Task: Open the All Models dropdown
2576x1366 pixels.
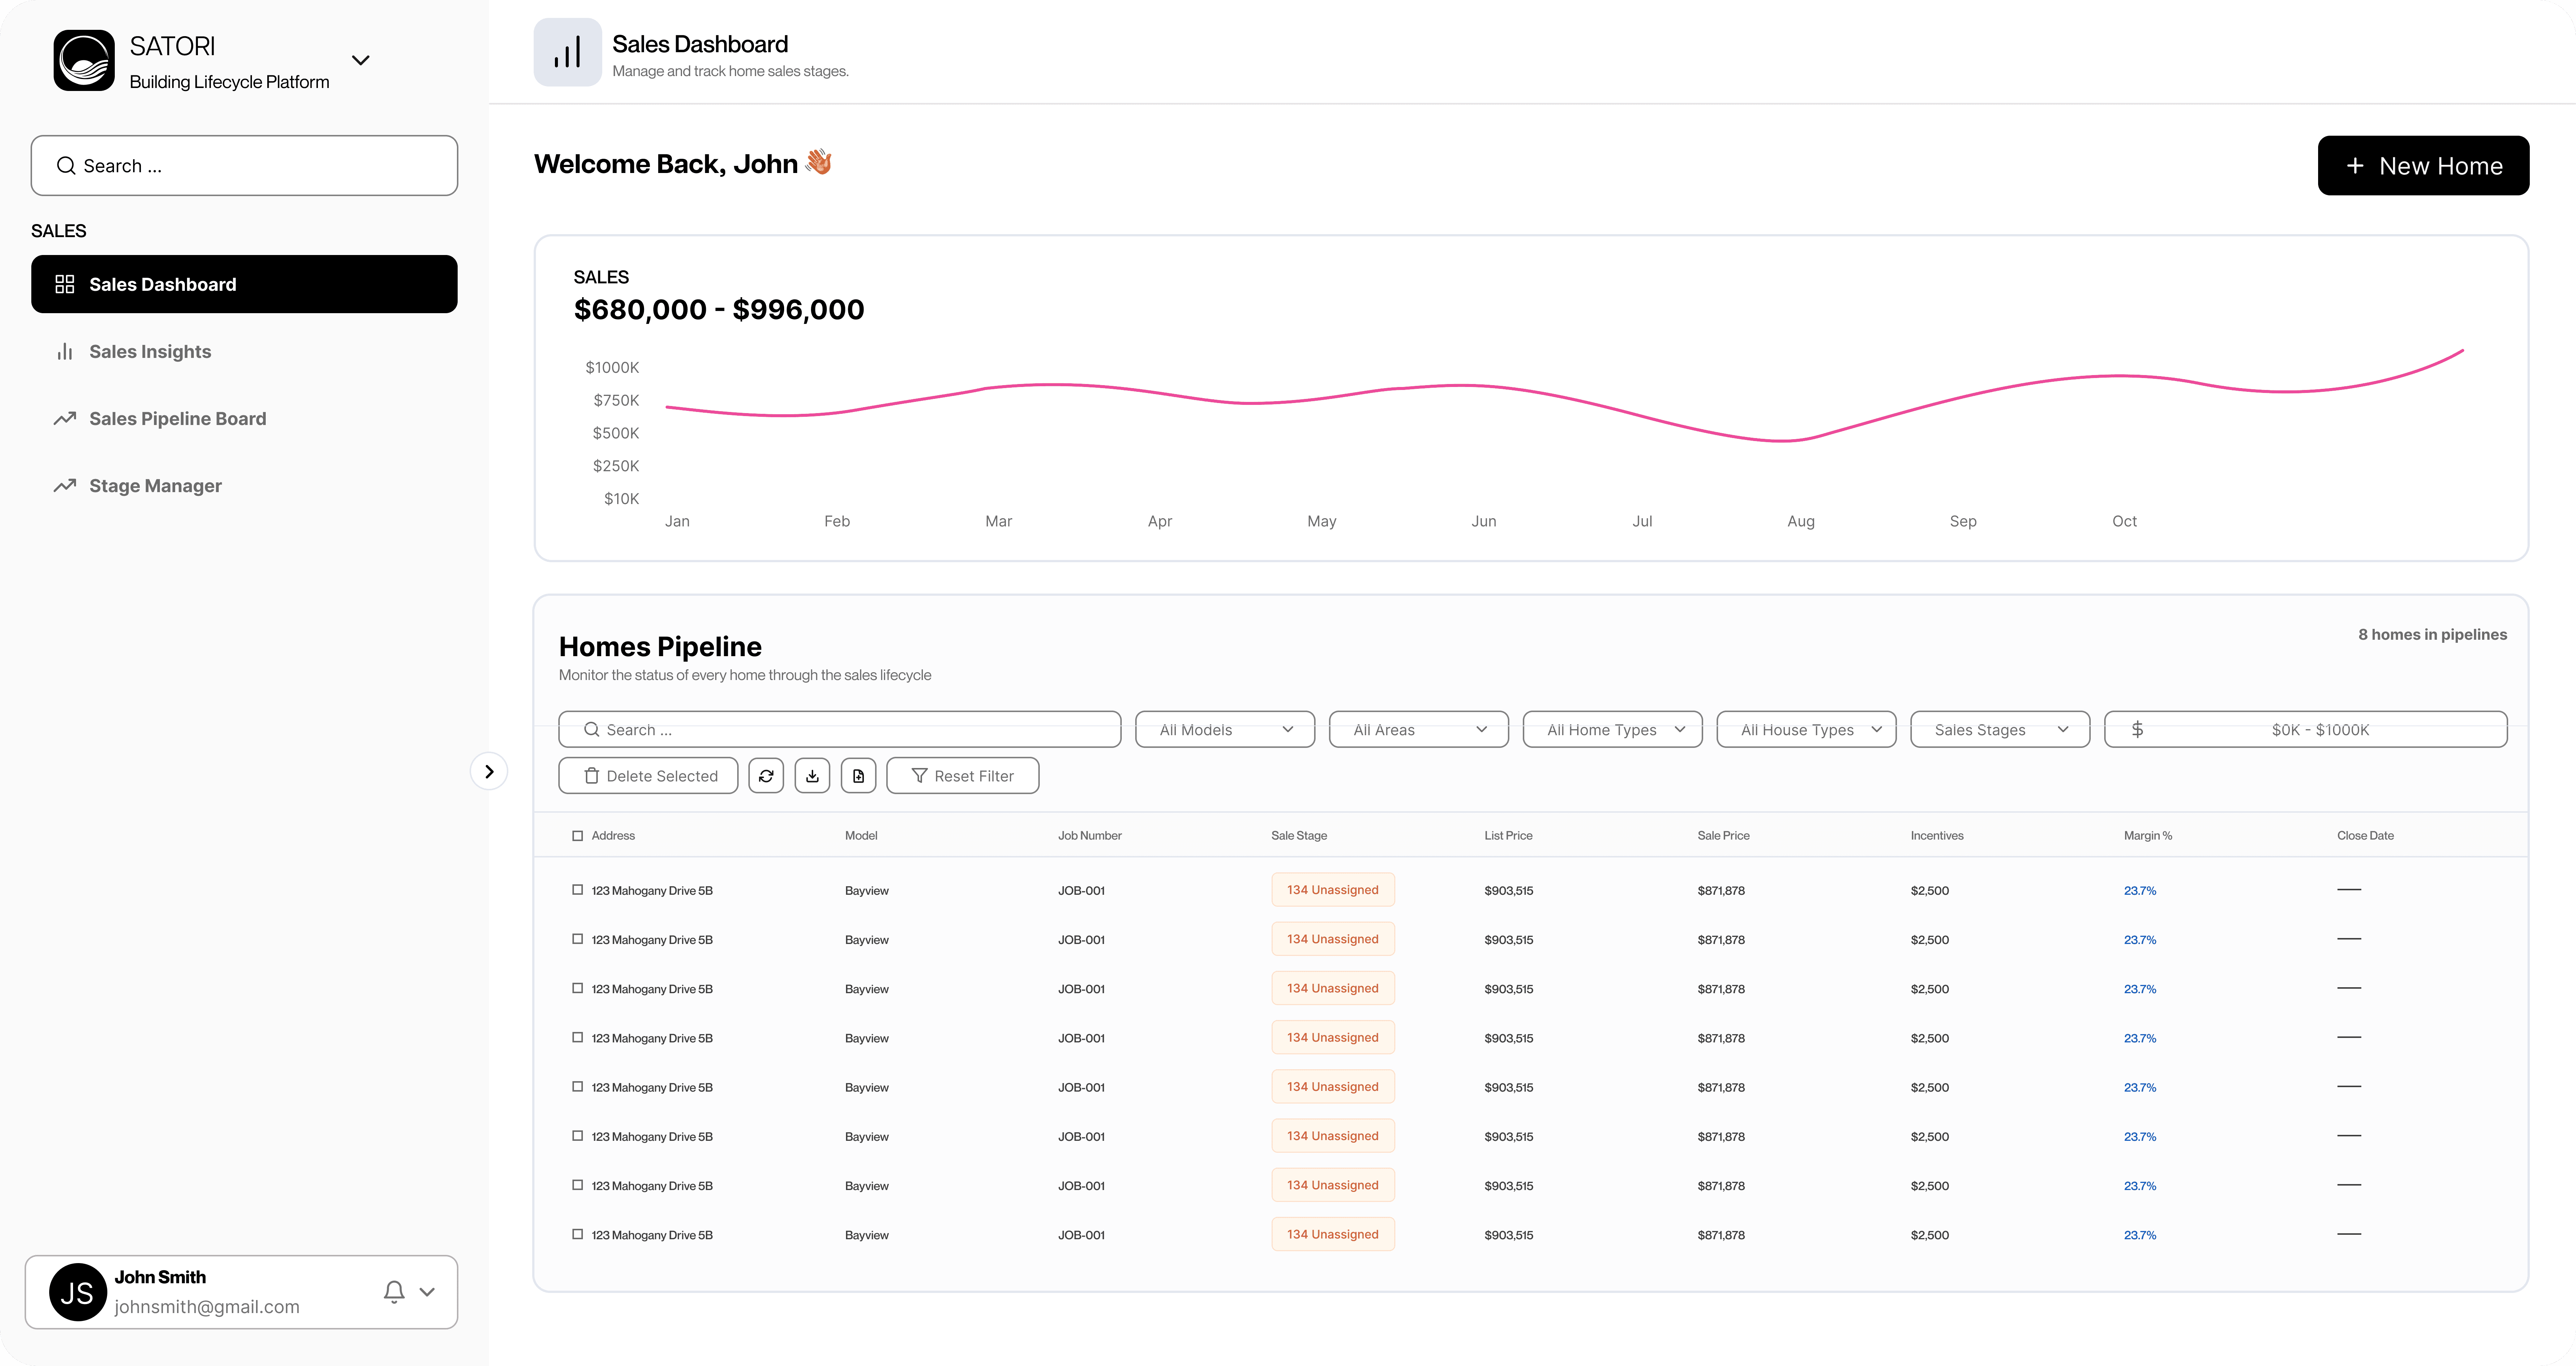Action: click(x=1225, y=730)
